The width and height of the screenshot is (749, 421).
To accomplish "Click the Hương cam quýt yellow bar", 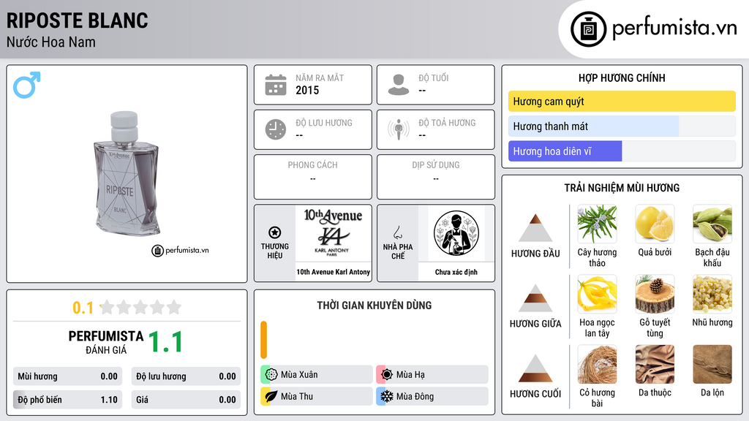I will [622, 101].
